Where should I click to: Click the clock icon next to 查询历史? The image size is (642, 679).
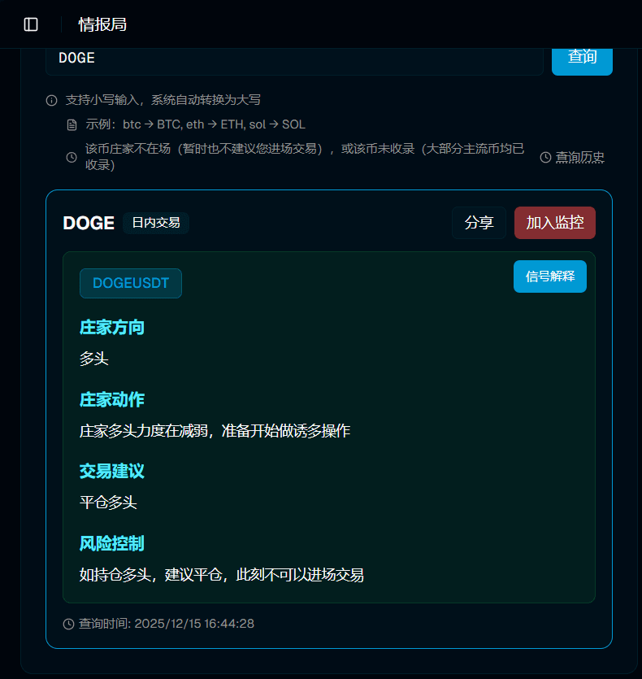point(545,157)
